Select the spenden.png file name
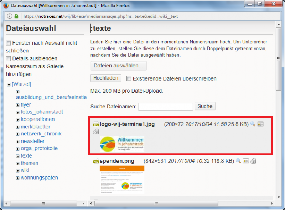The height and width of the screenshot is (210, 285). coord(117,161)
